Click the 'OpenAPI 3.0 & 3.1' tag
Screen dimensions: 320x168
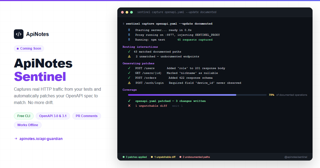pyautogui.click(x=53, y=116)
